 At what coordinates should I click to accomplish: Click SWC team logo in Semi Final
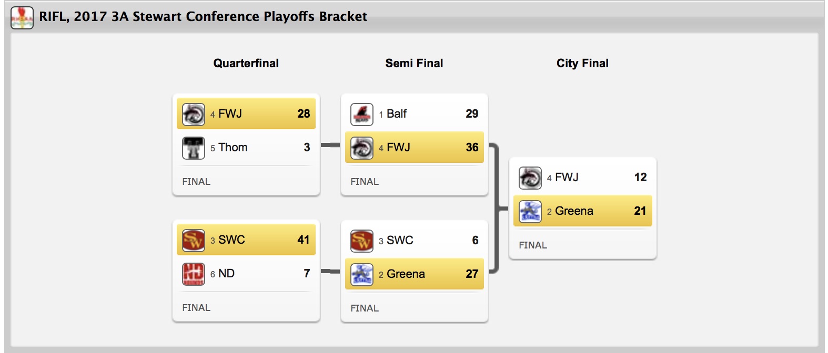tap(361, 241)
